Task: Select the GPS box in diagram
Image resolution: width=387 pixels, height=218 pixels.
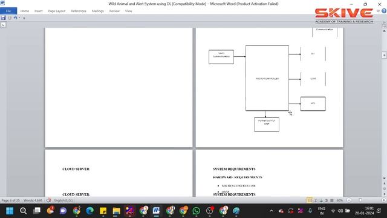Action: (x=313, y=104)
